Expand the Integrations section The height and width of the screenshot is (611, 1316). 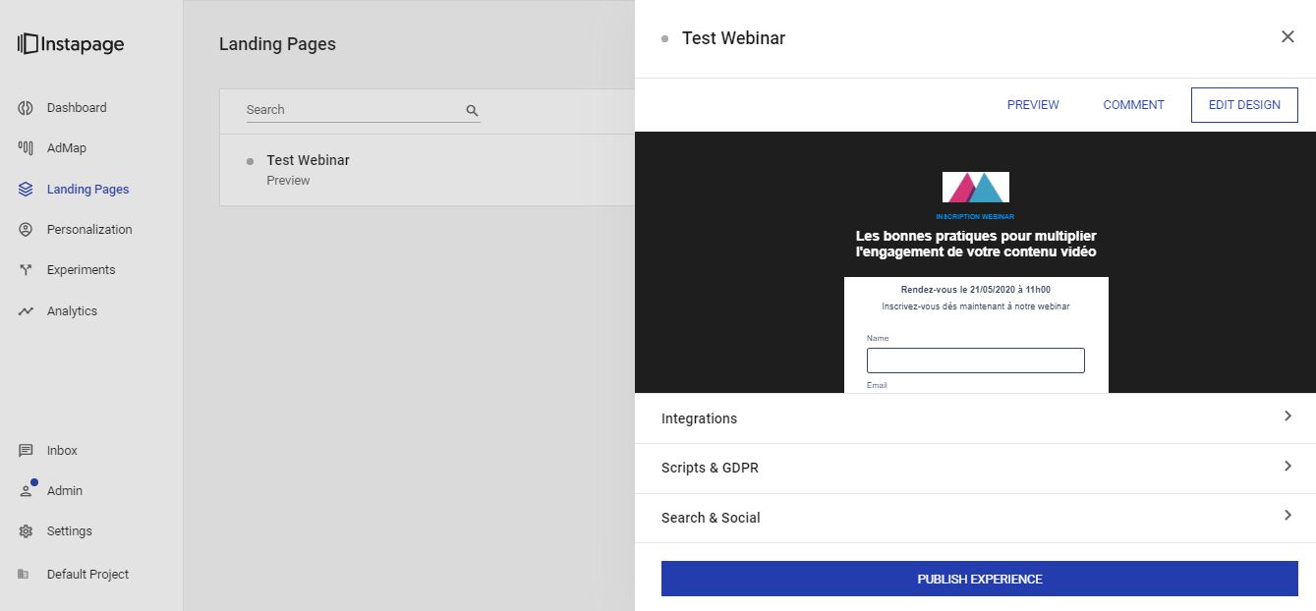click(x=975, y=418)
